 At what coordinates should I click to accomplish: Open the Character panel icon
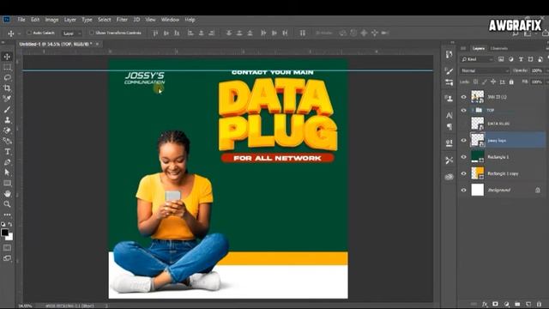coord(449,115)
